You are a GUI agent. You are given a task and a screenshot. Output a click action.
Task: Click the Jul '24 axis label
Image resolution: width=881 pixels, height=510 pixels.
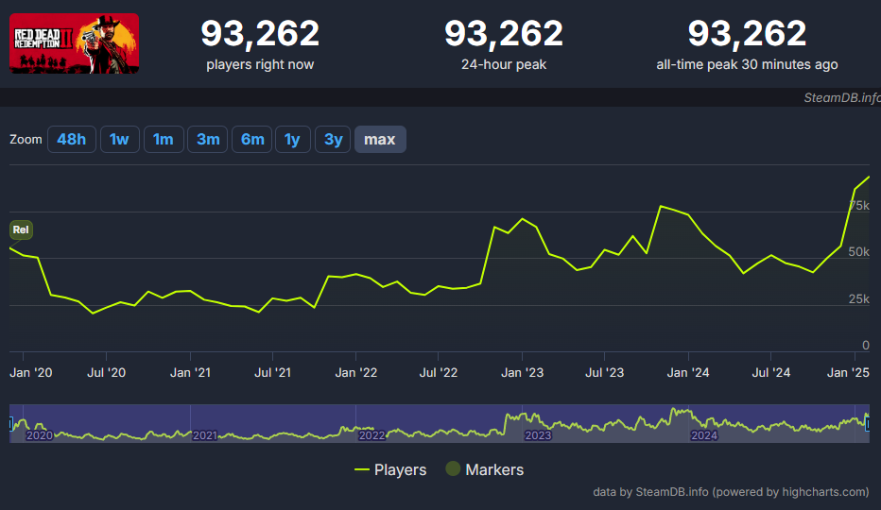pos(771,373)
